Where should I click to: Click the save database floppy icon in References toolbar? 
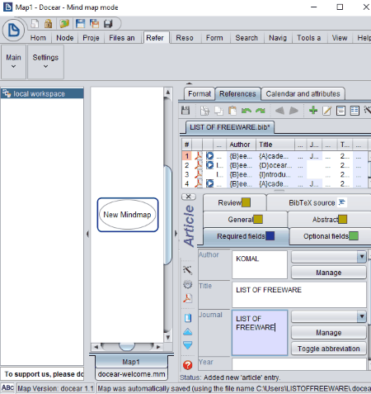(x=185, y=111)
